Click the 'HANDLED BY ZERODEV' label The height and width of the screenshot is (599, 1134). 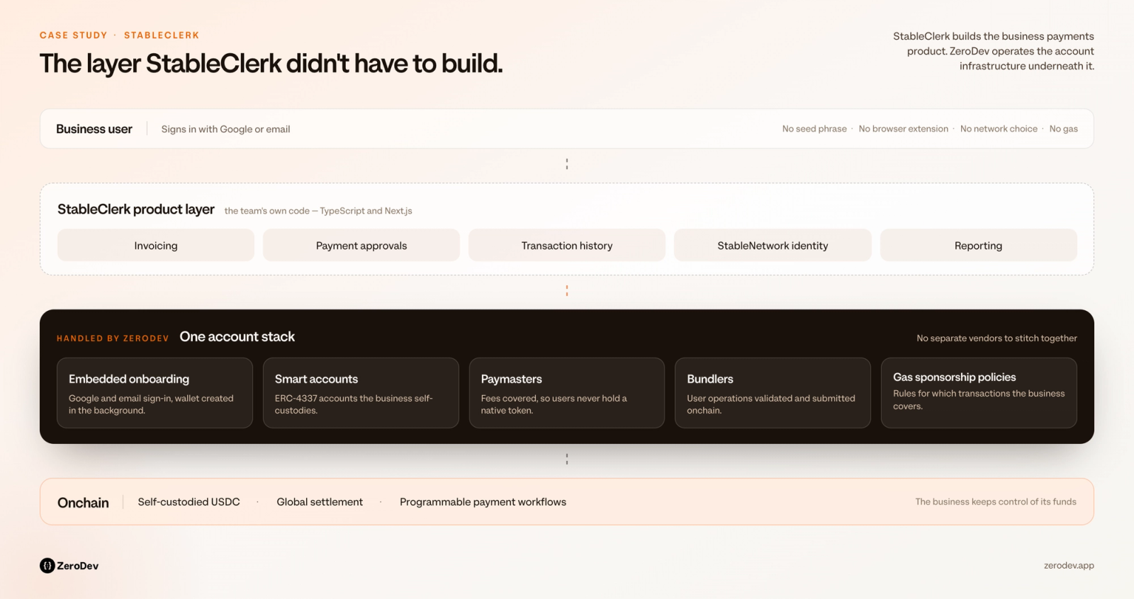pos(113,338)
